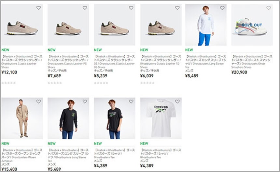This screenshot has height=172, width=280.
Task: Save the Ghostbusters Woven Jumpsuit to favorites
Action: point(38,102)
